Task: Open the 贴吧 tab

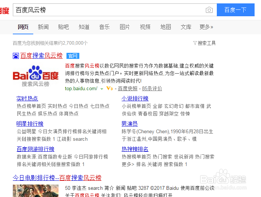Action: (63, 27)
